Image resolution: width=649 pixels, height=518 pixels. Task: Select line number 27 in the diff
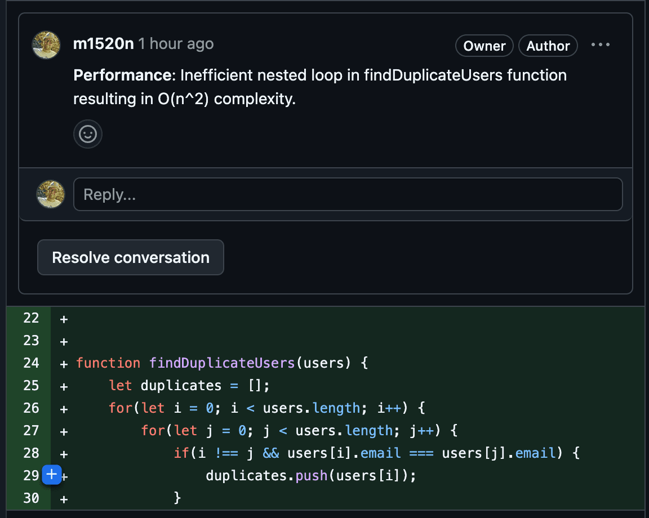(x=32, y=431)
